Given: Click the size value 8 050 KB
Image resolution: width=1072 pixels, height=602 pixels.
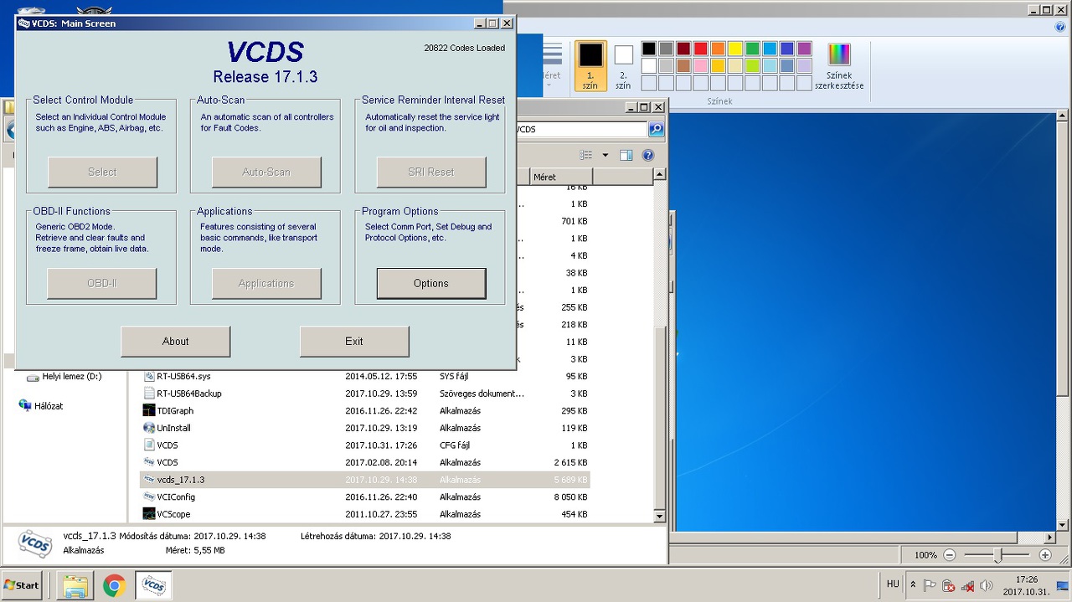Looking at the screenshot, I should point(570,497).
